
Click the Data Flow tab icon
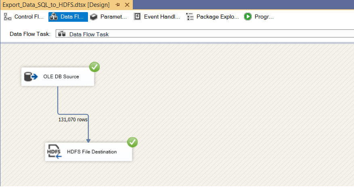[54, 17]
